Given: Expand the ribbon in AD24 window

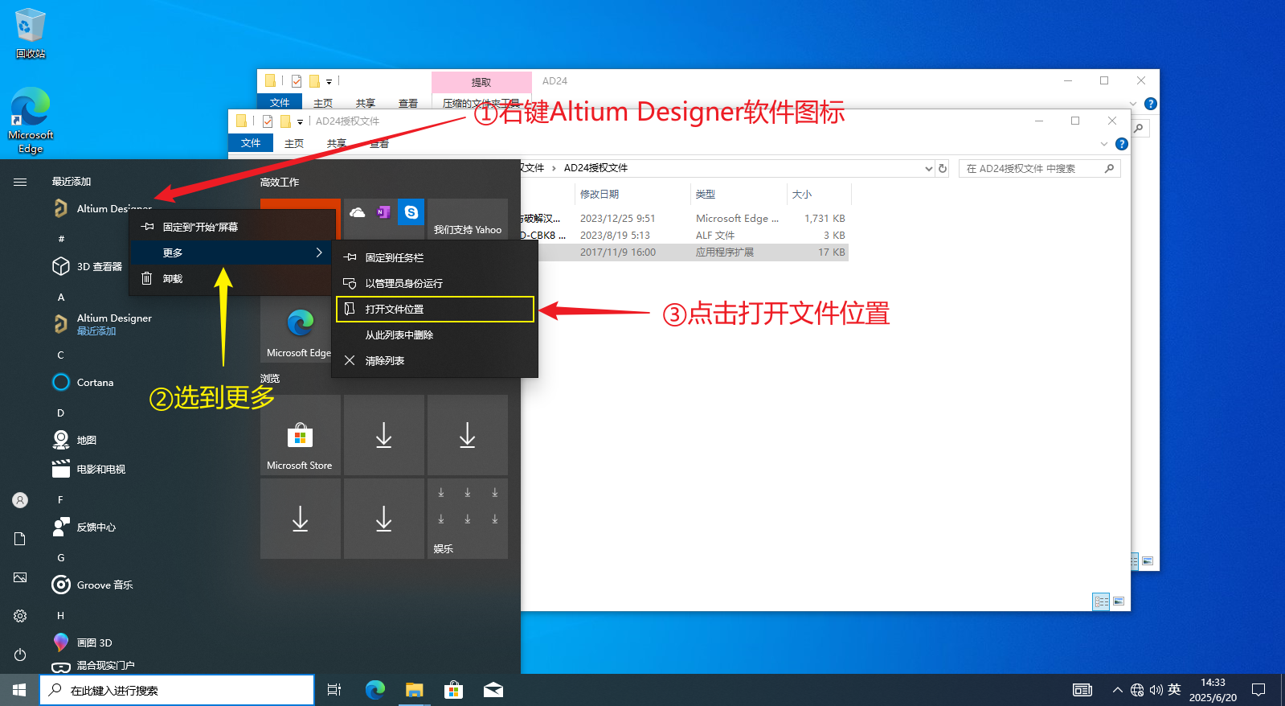Looking at the screenshot, I should (x=1133, y=104).
